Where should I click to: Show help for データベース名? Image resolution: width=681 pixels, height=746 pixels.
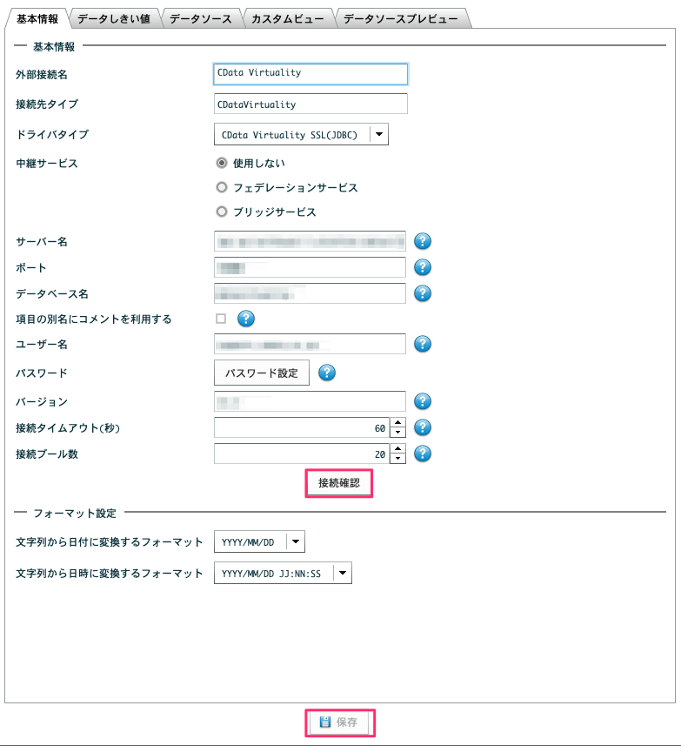pos(422,293)
